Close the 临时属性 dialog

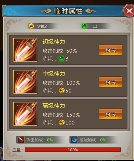click(129, 10)
